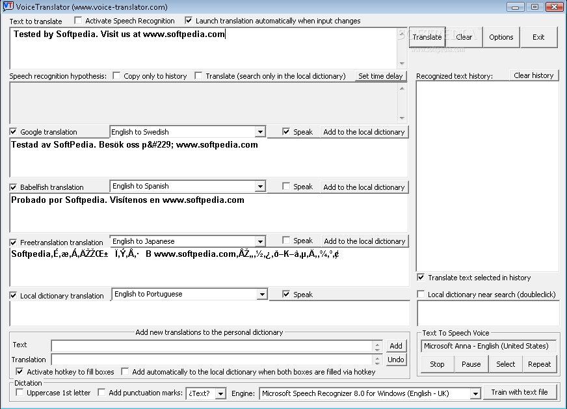567x409 pixels.
Task: Click Train with text file button
Action: [x=520, y=392]
